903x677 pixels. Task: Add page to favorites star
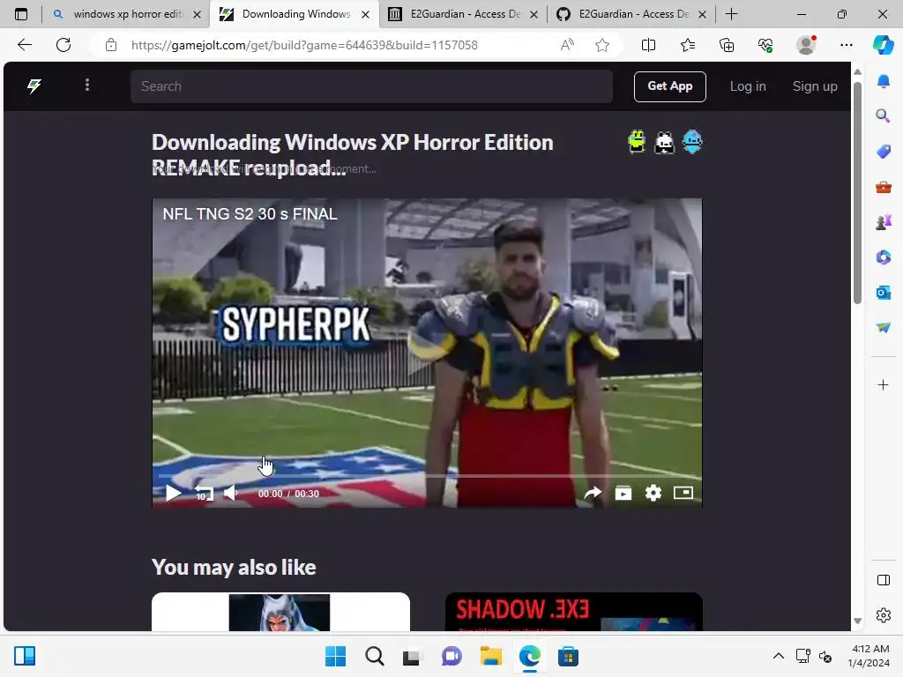coord(601,45)
